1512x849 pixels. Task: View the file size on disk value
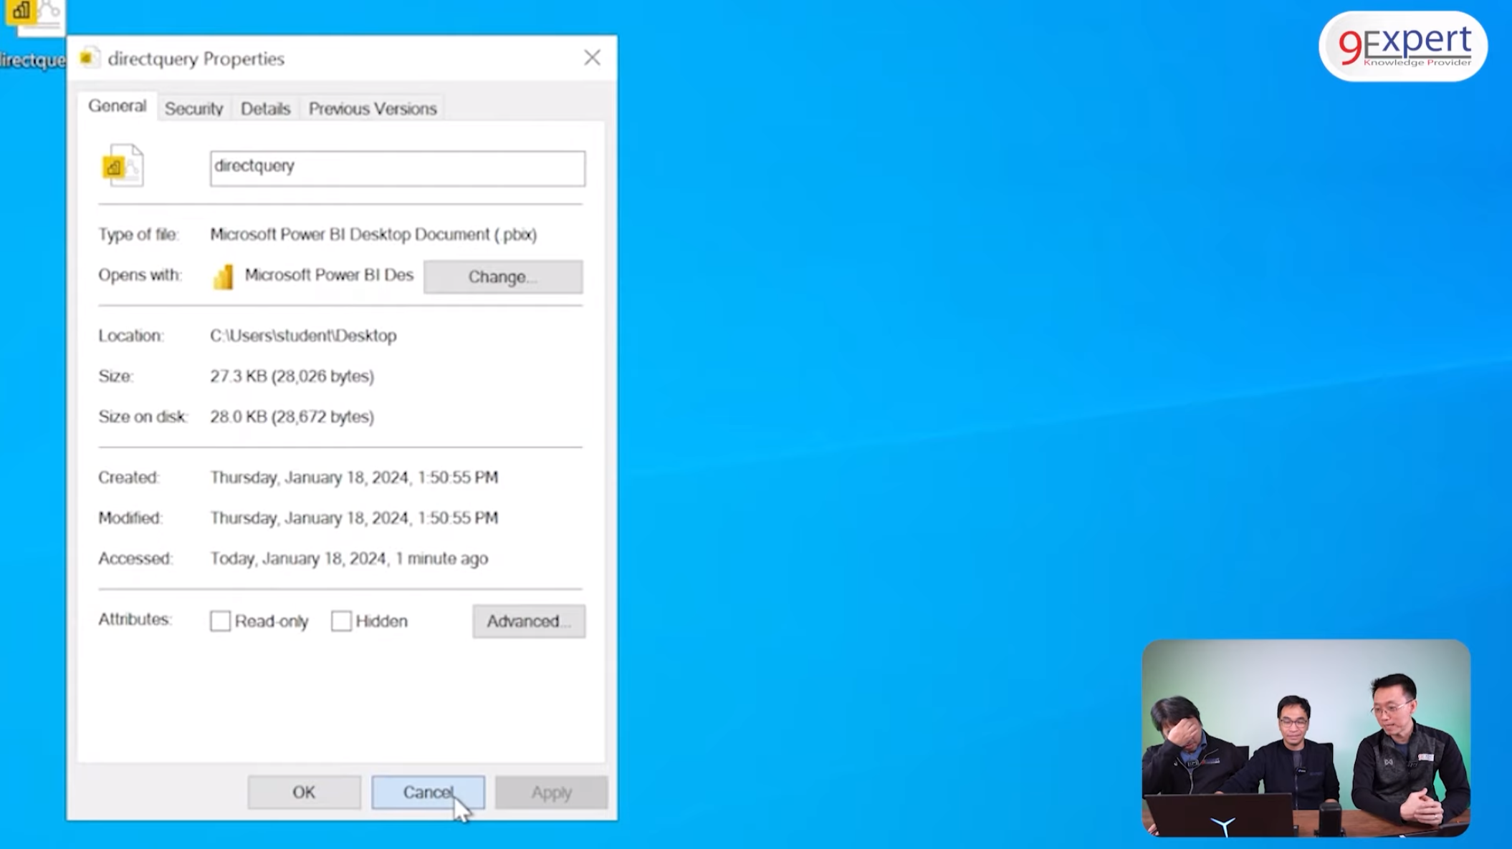click(292, 416)
